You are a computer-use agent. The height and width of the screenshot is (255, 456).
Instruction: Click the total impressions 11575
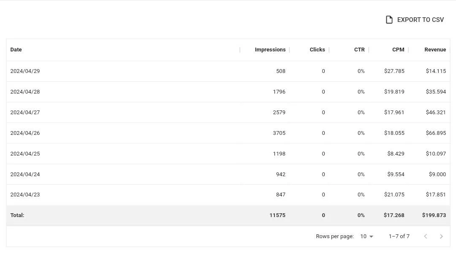point(277,215)
